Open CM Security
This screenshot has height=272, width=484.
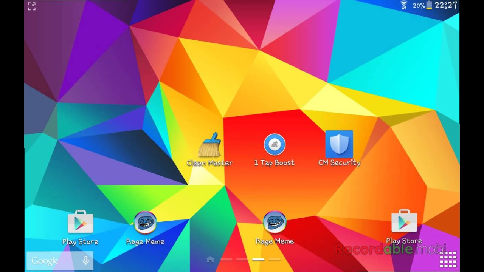pos(339,145)
